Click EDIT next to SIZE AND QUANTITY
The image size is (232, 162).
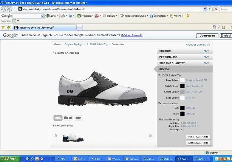[x=206, y=63]
